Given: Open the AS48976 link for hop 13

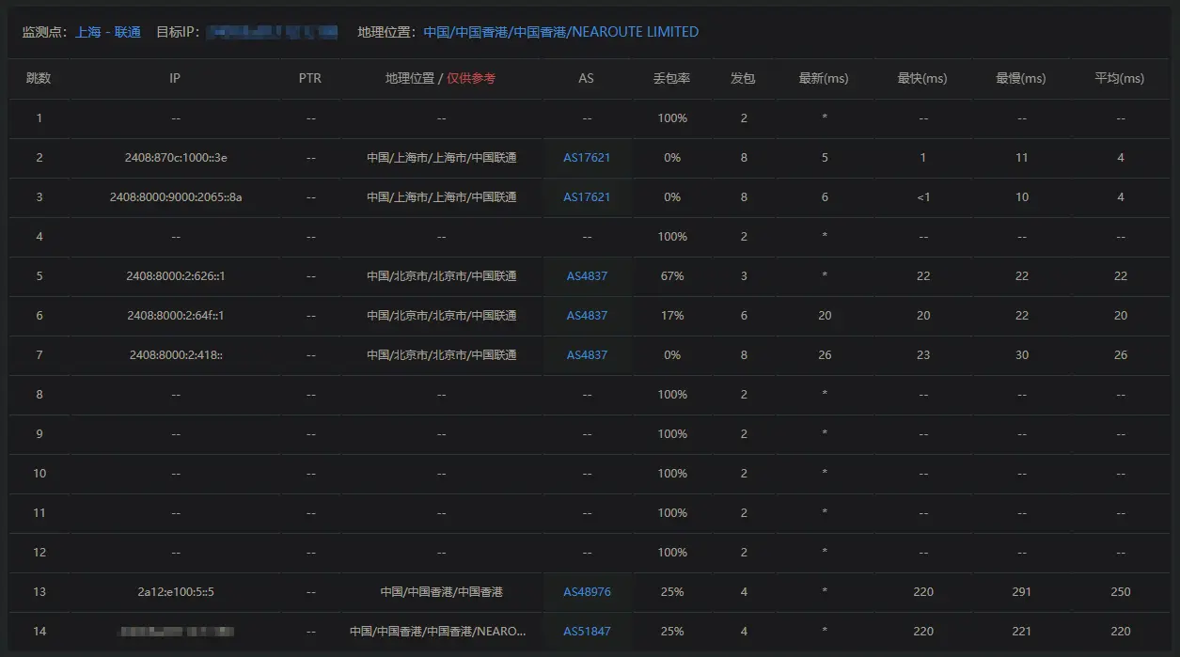Looking at the screenshot, I should (587, 592).
